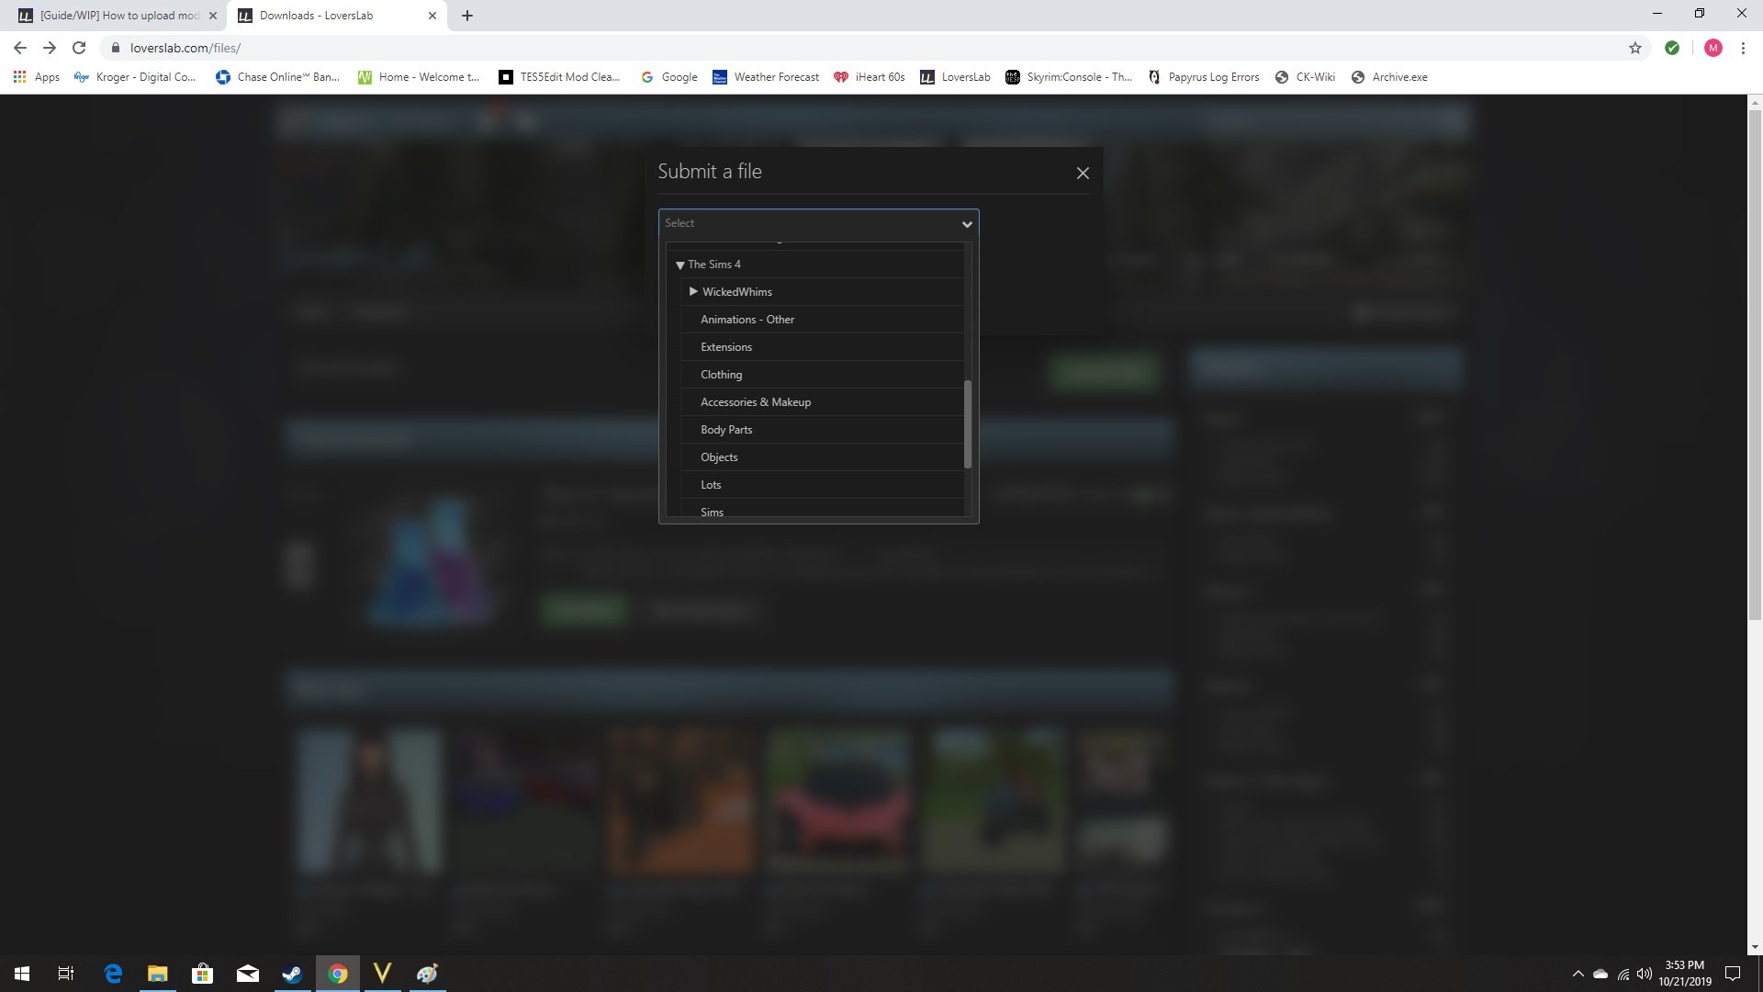Open the Archive.exe bookmark
The width and height of the screenshot is (1763, 992).
coord(1389,77)
